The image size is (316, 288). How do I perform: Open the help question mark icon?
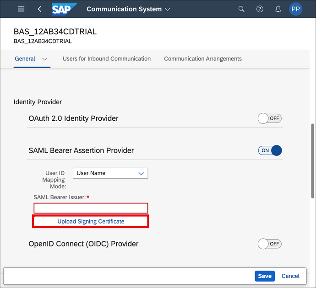pyautogui.click(x=260, y=9)
